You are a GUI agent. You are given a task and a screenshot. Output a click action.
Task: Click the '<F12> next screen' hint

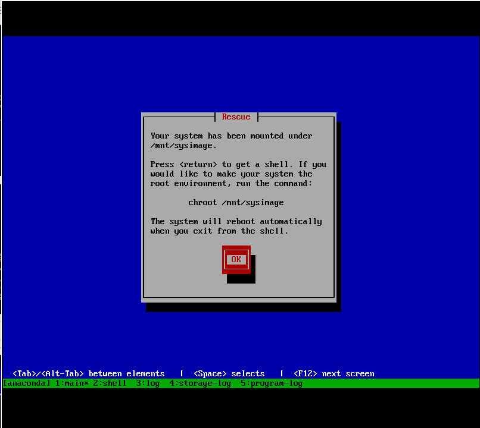pos(334,374)
